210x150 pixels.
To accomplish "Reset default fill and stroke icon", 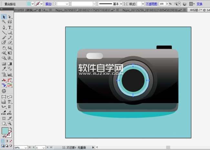I will 3,136.
